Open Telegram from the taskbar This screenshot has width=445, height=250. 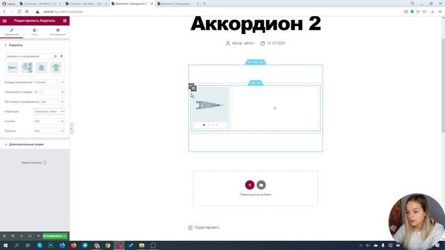[x=85, y=245]
